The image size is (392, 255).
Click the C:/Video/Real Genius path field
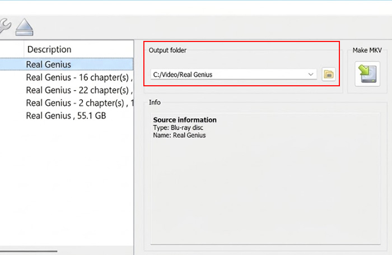click(234, 75)
